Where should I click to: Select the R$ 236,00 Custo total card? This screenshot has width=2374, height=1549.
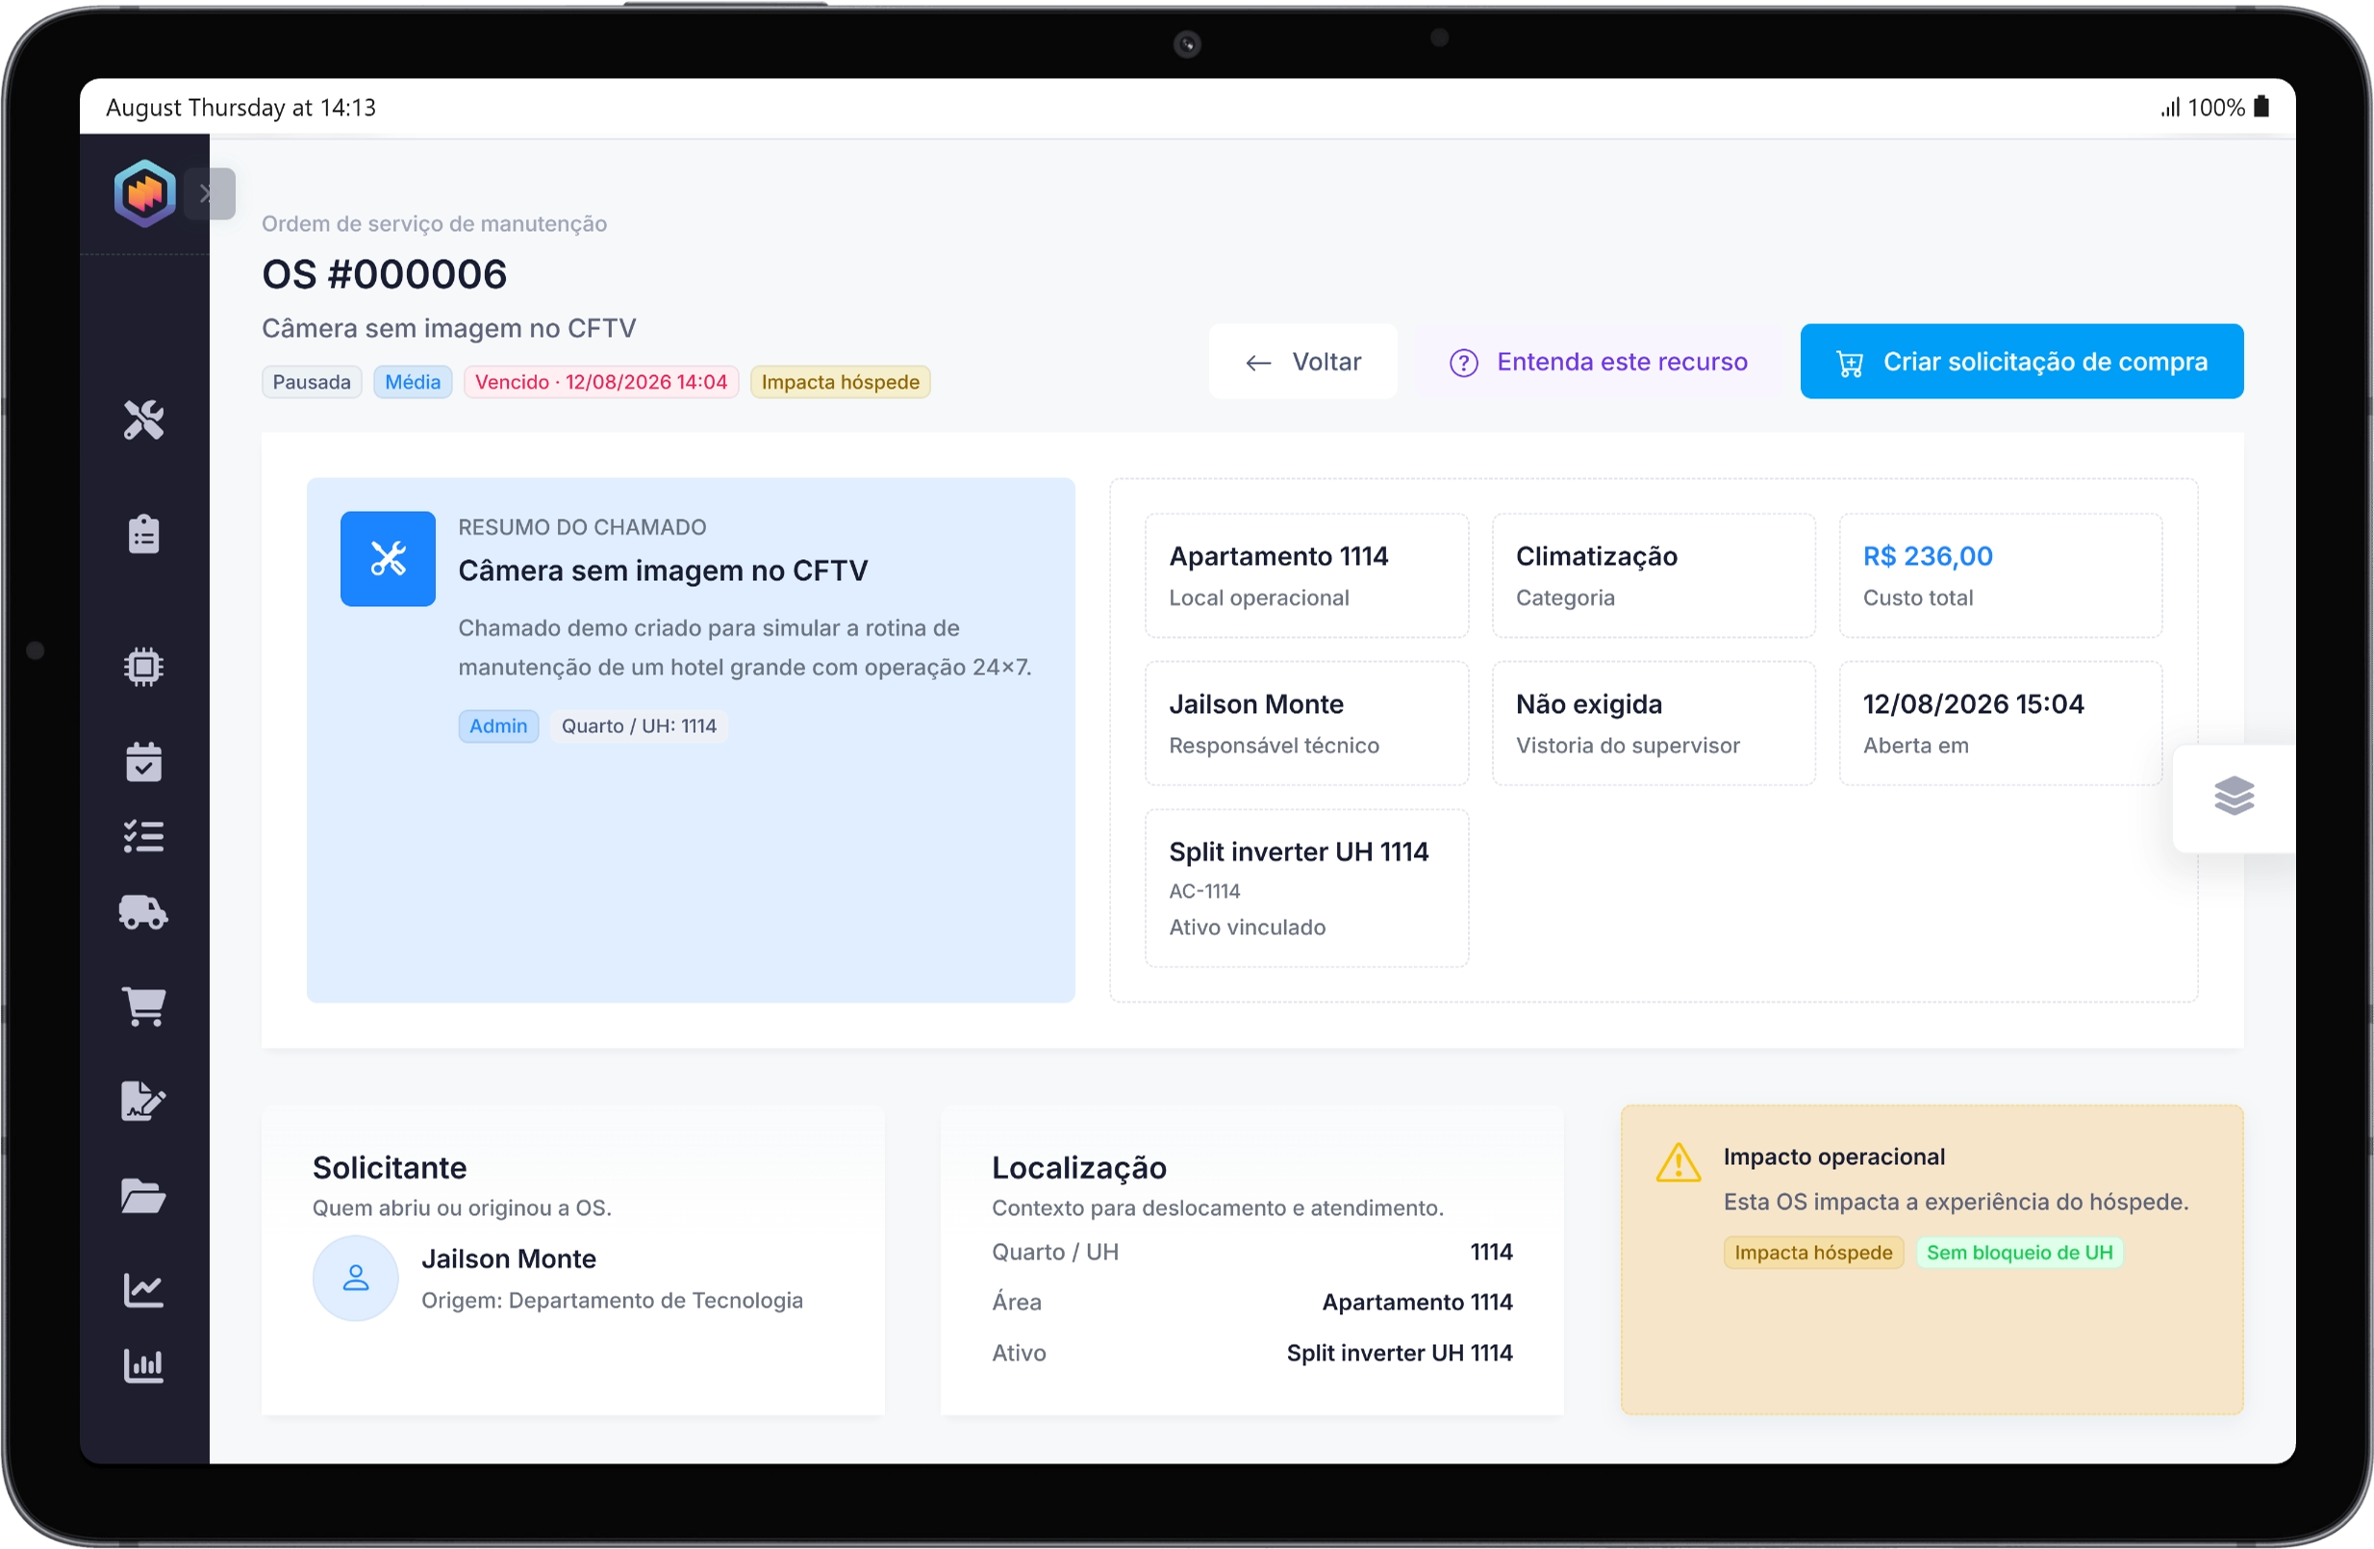[2001, 575]
